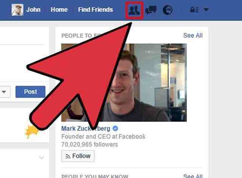Click John's profile picture thumbnail

(x=17, y=10)
